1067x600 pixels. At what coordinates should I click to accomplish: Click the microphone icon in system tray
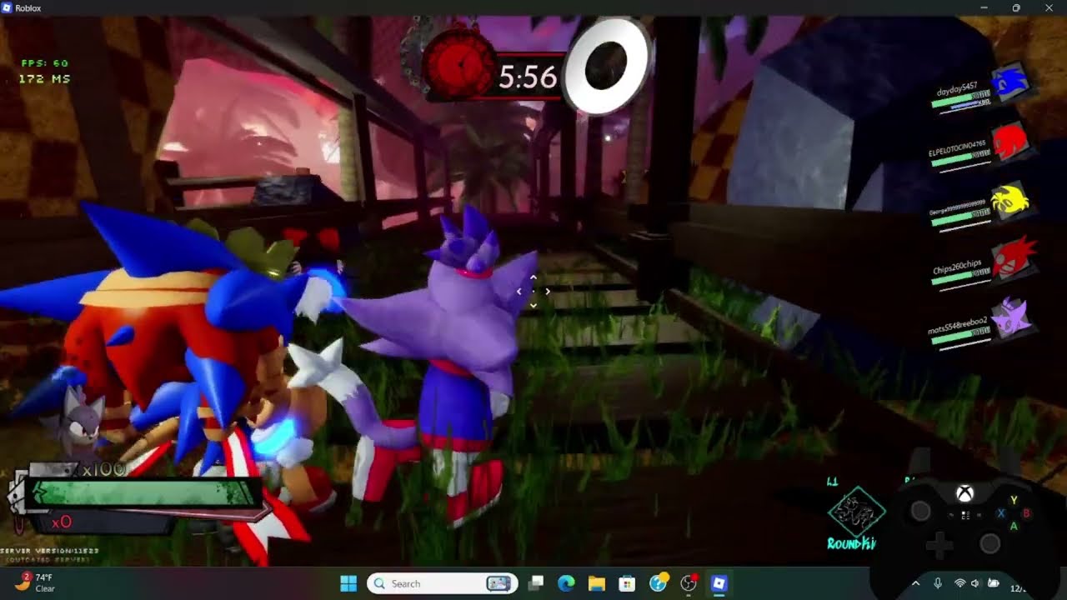point(938,583)
